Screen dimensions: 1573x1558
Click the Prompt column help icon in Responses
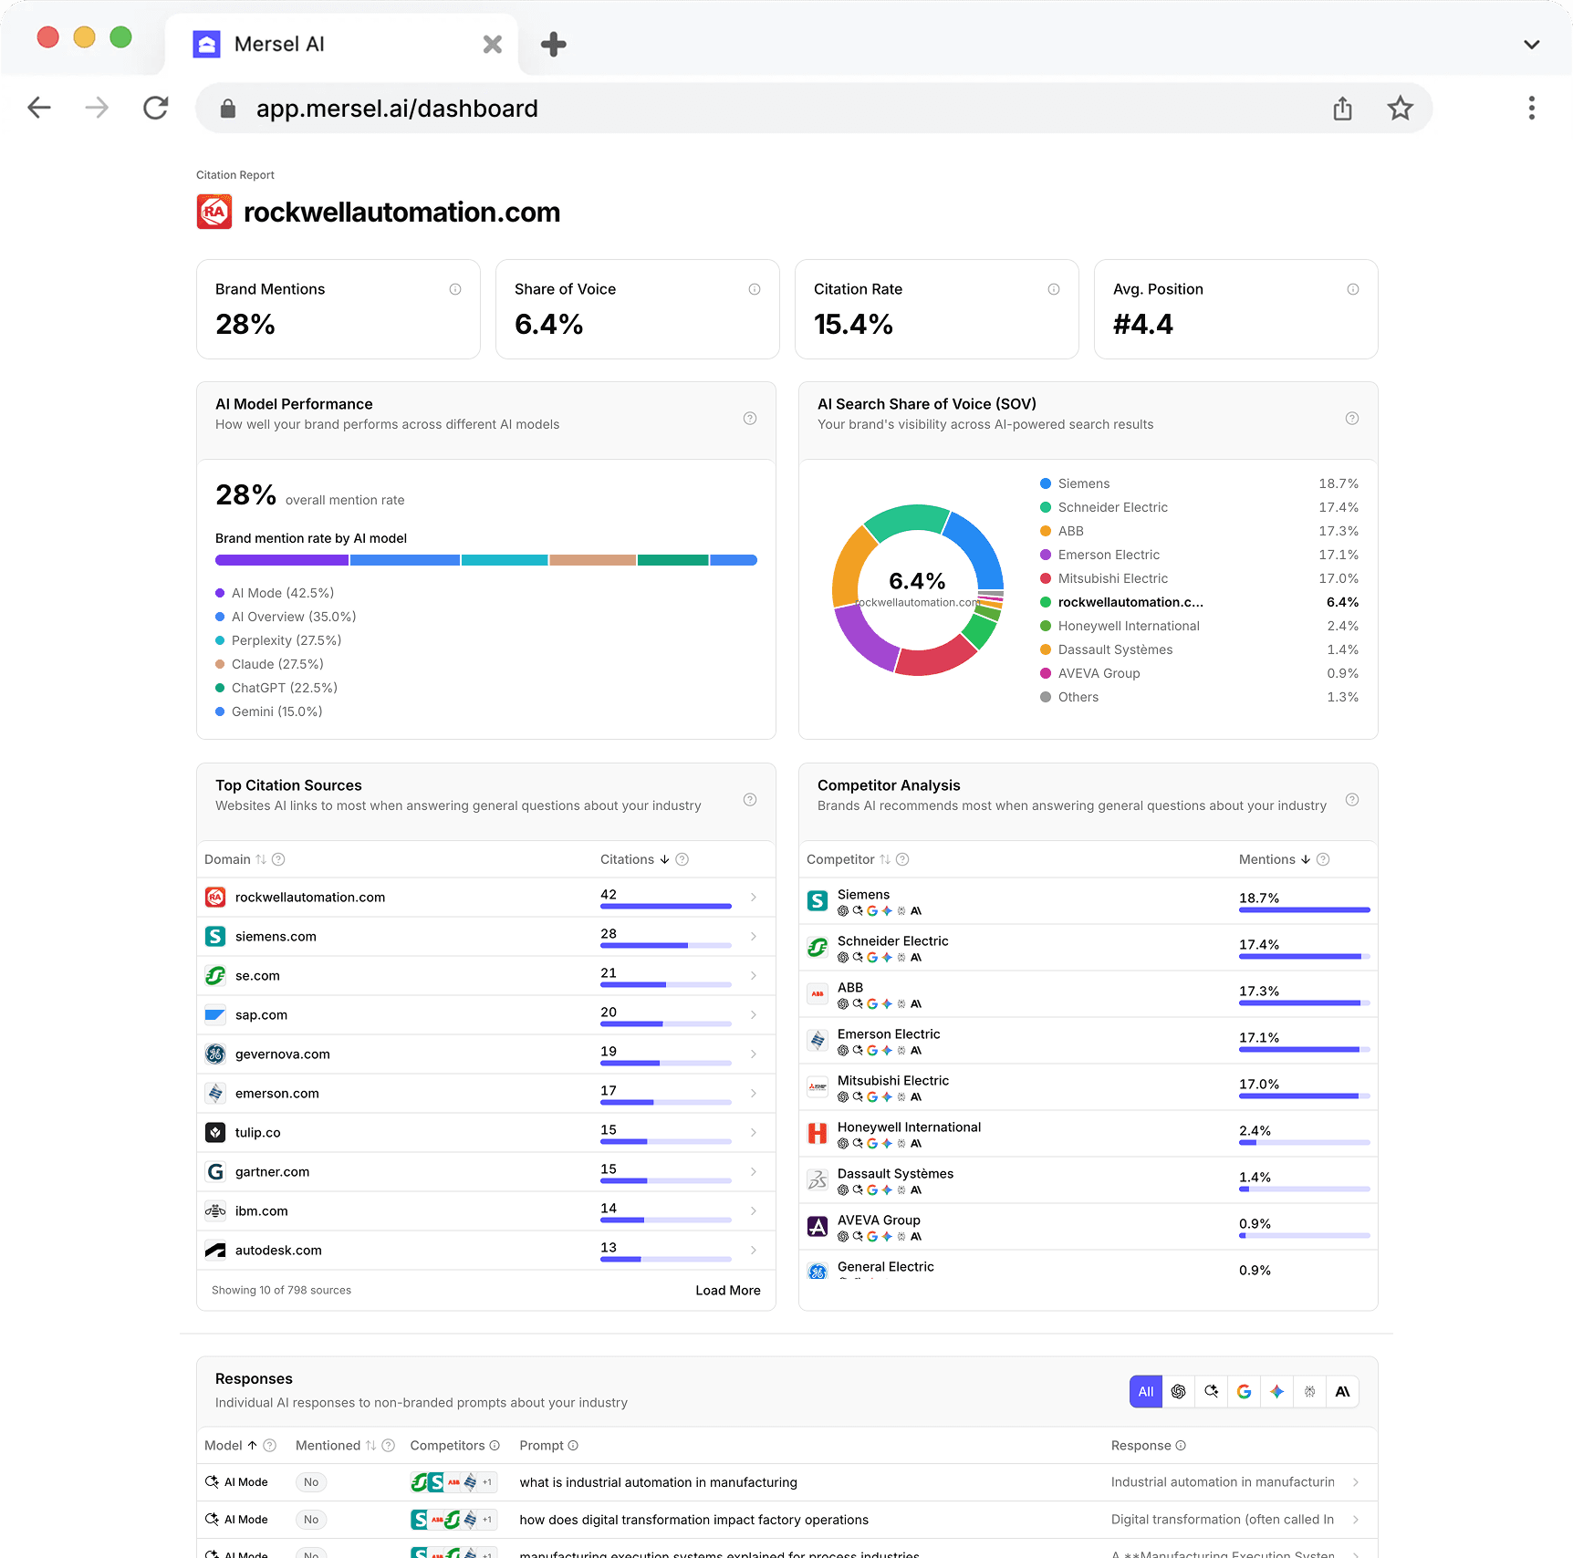(573, 1445)
